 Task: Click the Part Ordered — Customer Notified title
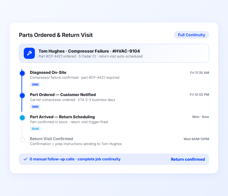[63, 95]
